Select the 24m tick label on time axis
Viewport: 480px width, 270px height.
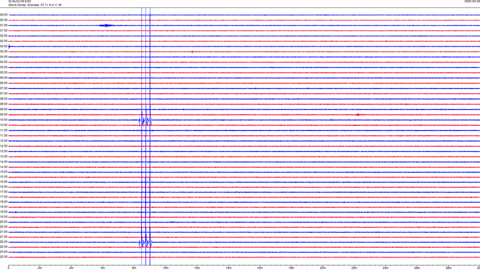tap(385, 268)
